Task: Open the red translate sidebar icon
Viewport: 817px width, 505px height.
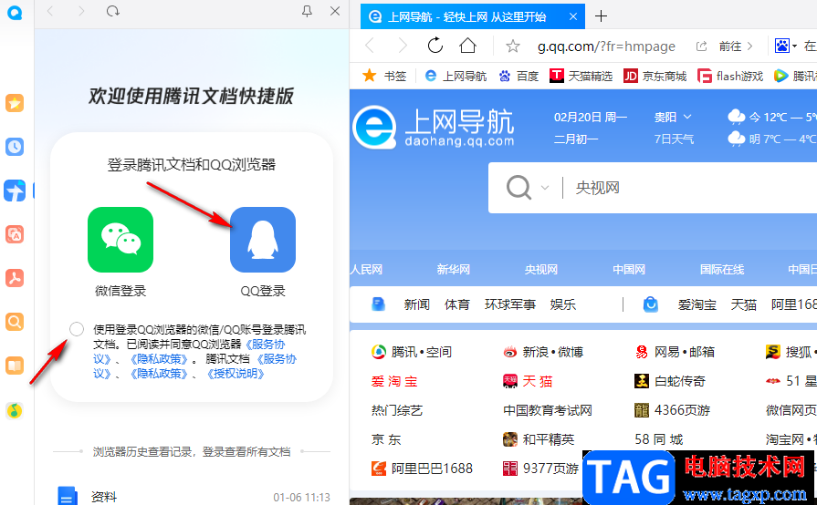Action: (15, 234)
